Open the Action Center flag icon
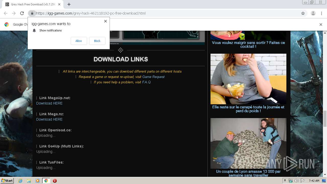This screenshot has height=184, width=327. [303, 181]
